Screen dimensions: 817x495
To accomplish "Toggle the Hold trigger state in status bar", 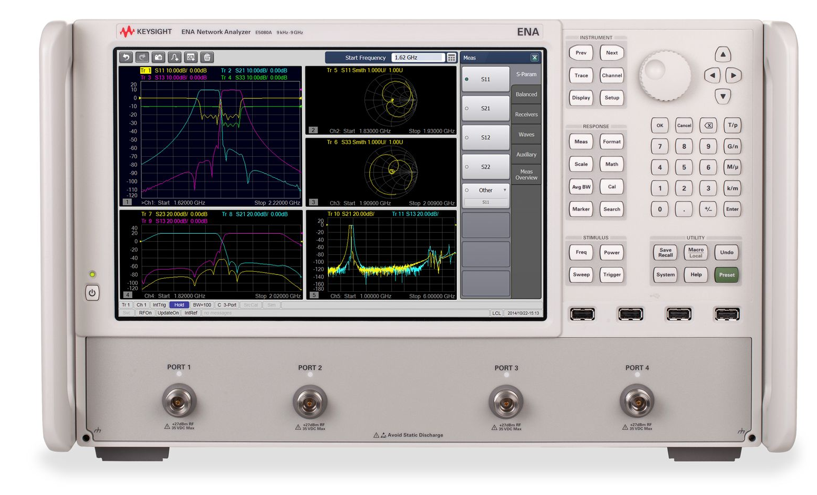I will coord(179,305).
